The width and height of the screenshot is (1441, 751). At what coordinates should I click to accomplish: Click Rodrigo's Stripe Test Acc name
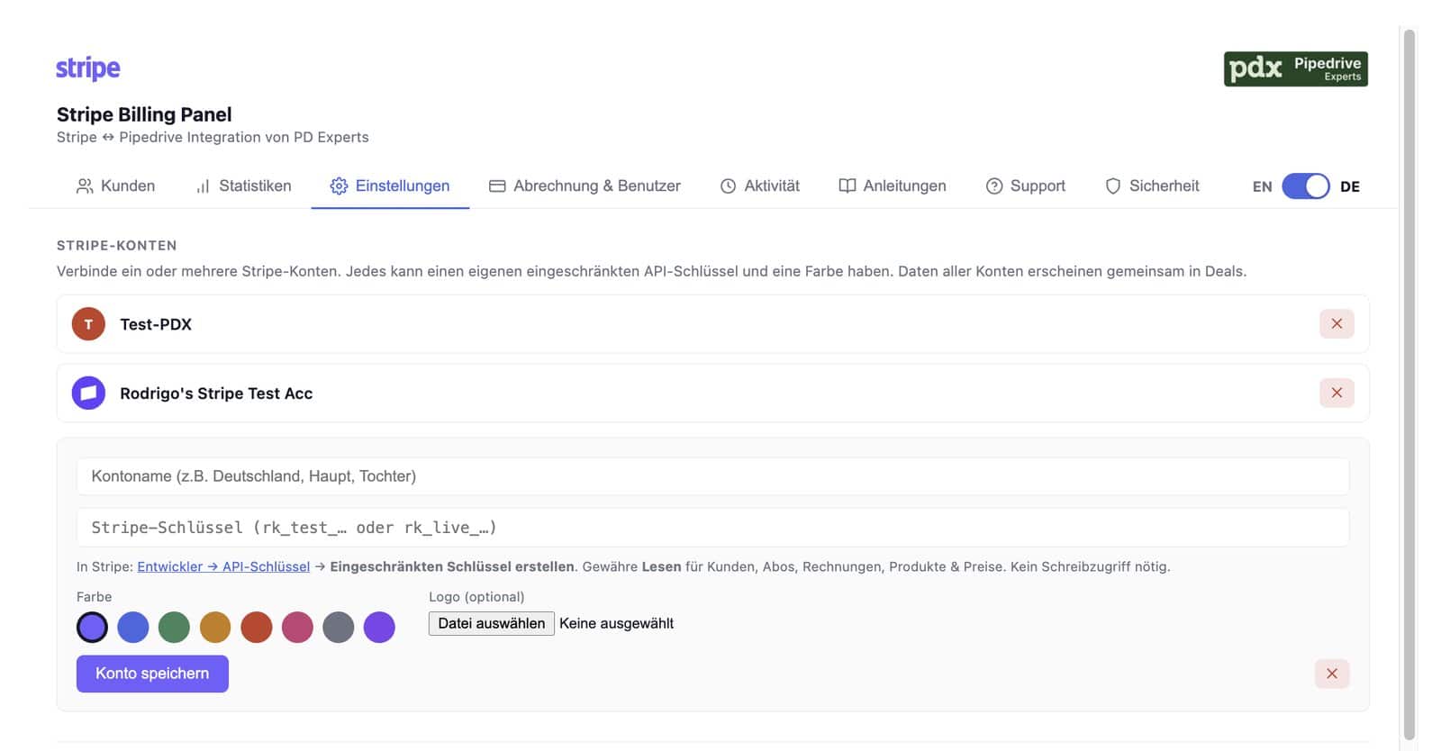(x=216, y=394)
